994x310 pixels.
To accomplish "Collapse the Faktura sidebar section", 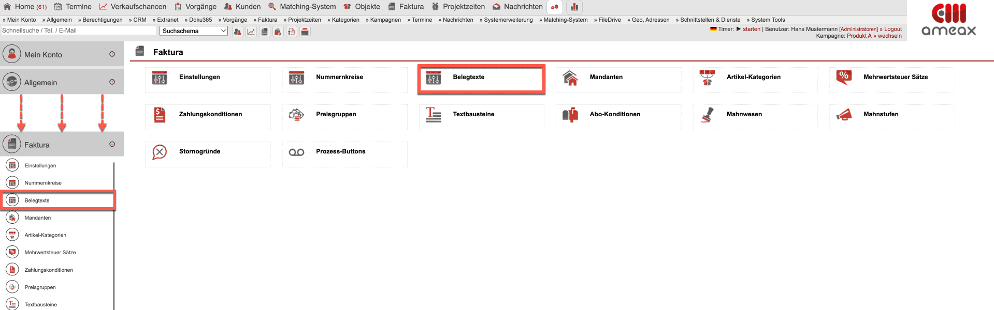I will click(x=112, y=145).
